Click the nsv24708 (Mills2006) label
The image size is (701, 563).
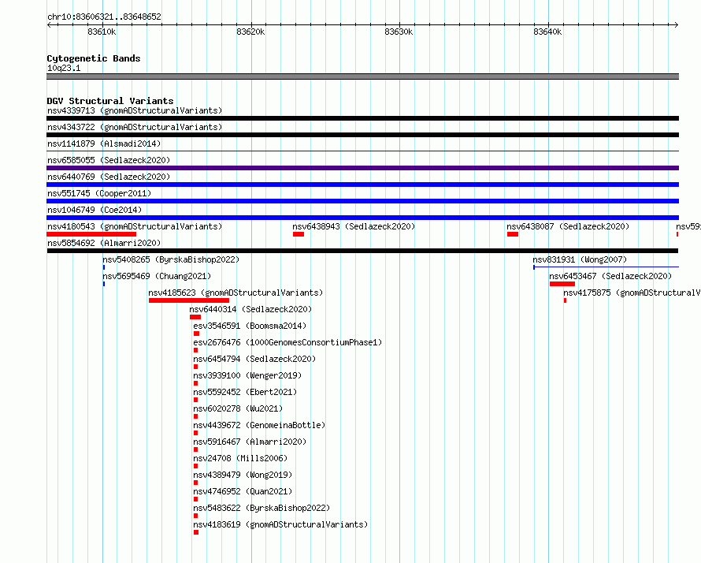point(240,458)
